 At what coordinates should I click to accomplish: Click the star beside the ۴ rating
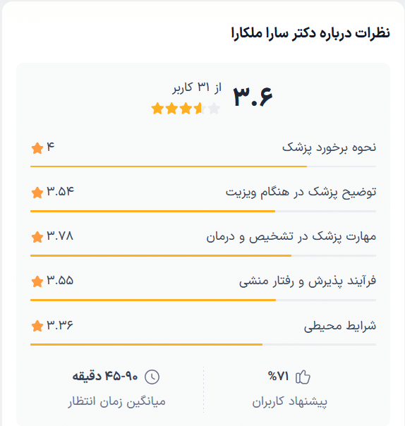pyautogui.click(x=37, y=148)
